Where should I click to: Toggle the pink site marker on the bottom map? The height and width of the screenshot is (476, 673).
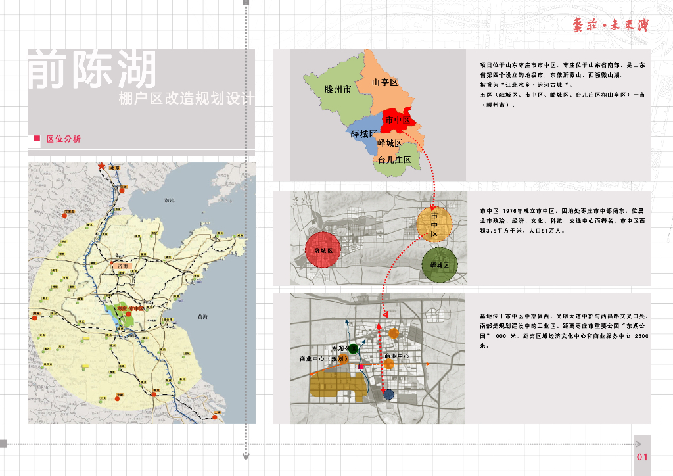pyautogui.click(x=361, y=366)
